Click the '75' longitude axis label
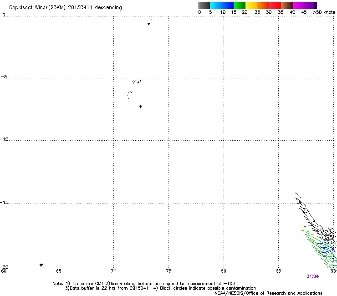 click(x=168, y=271)
